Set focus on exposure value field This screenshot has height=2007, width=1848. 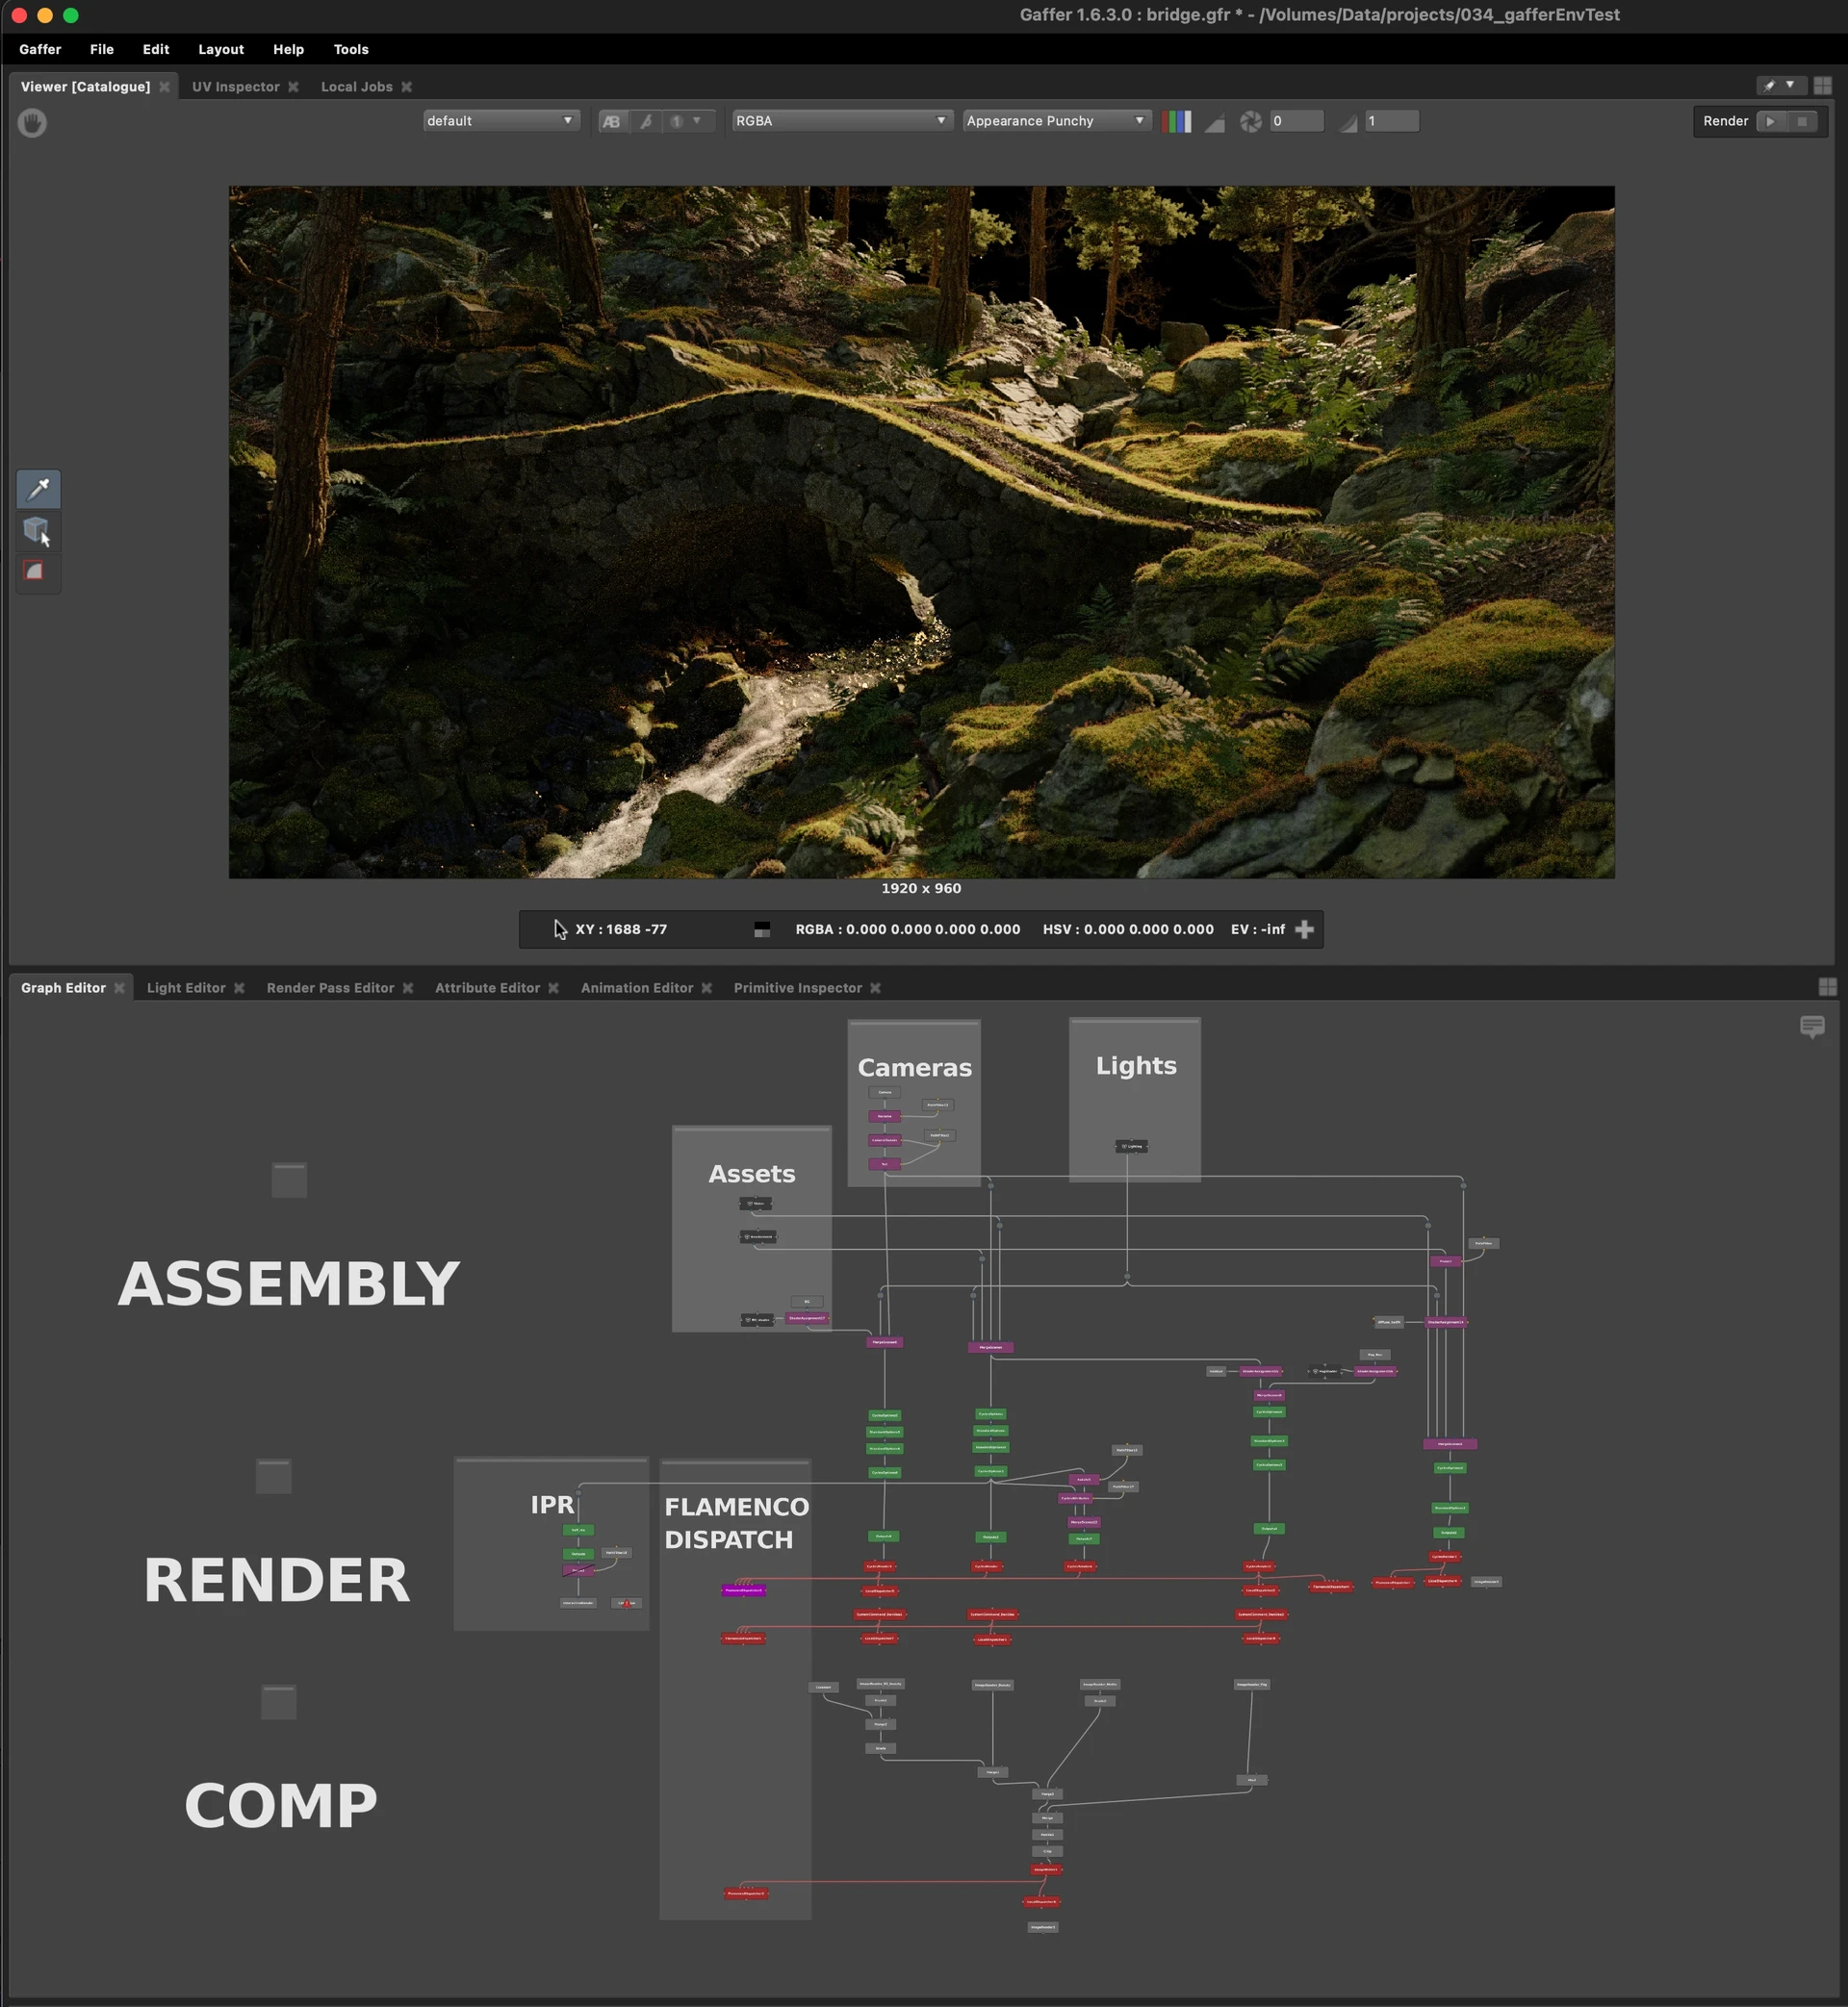point(1296,121)
